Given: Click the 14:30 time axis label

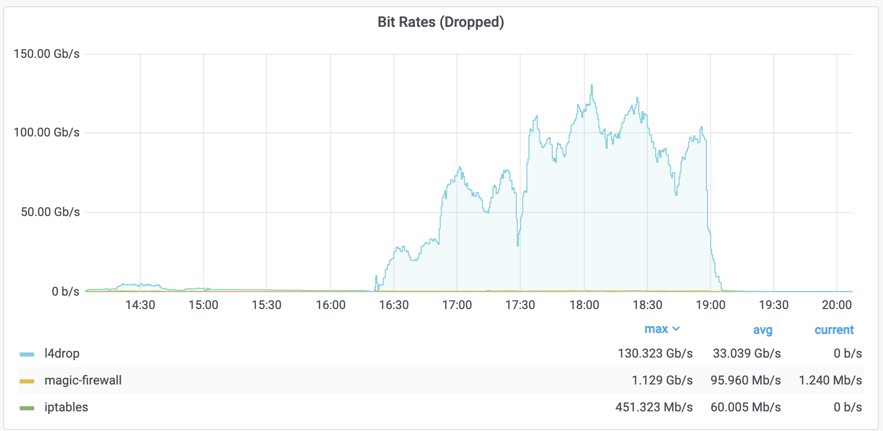Looking at the screenshot, I should point(140,305).
